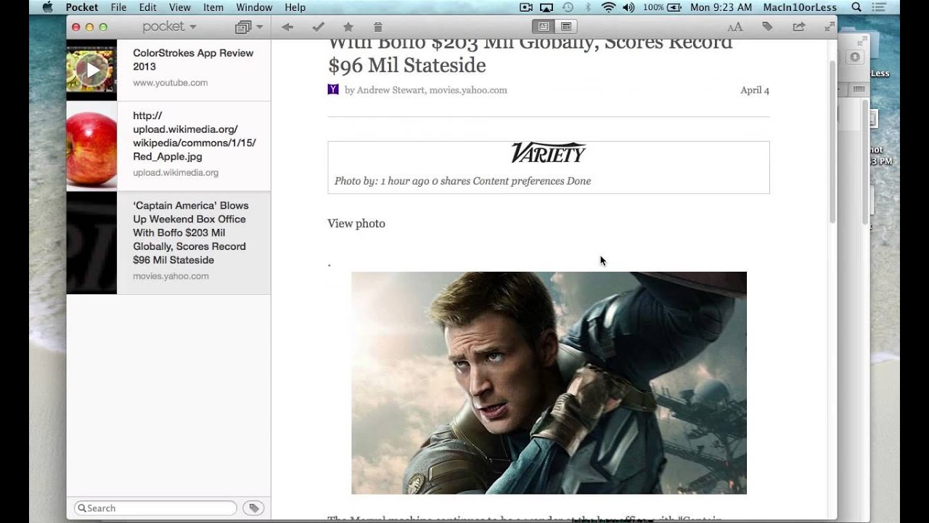Click the www.youtube.com source text
The image size is (929, 523).
pos(171,83)
